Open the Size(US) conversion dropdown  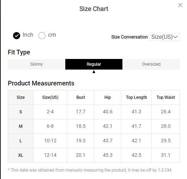click(164, 37)
